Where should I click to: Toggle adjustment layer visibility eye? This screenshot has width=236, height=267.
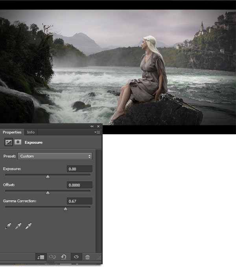(x=76, y=257)
